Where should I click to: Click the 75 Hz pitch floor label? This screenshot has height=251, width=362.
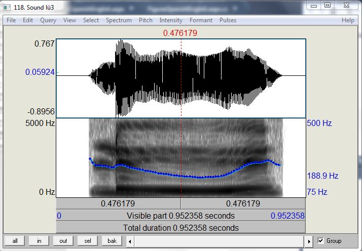pyautogui.click(x=317, y=192)
